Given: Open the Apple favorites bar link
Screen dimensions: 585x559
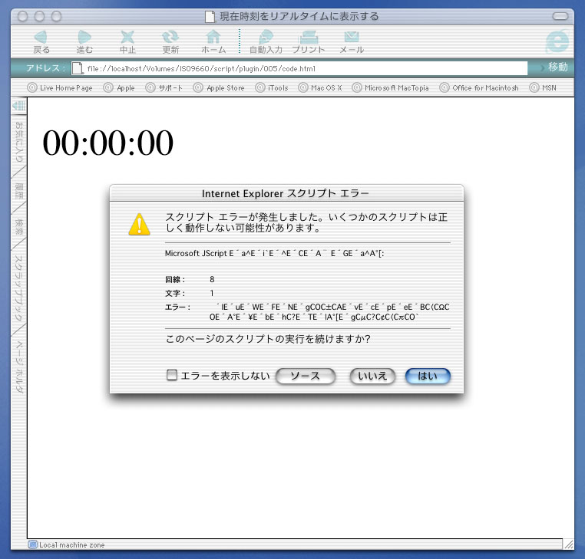Looking at the screenshot, I should pyautogui.click(x=119, y=88).
